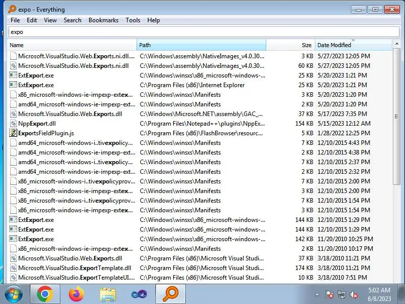Select the ExportTemplateUI file icon
Screen dimensions: 405x304
[x=13, y=277]
